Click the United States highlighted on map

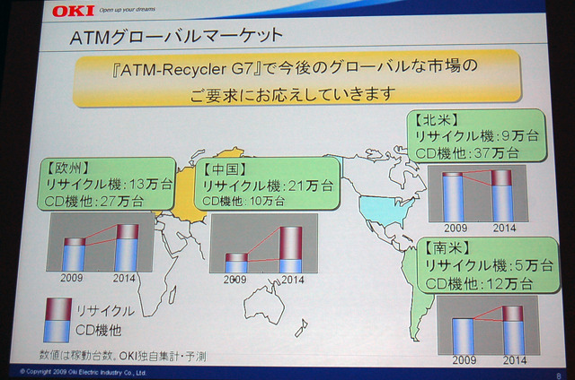pos(385,210)
